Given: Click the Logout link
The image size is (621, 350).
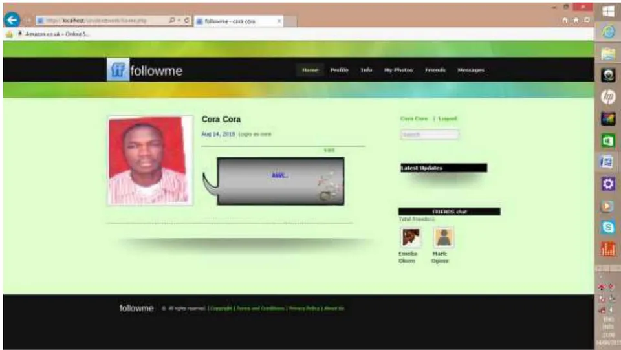Looking at the screenshot, I should pyautogui.click(x=448, y=118).
